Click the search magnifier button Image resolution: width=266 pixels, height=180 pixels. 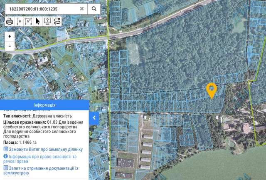click(x=94, y=8)
